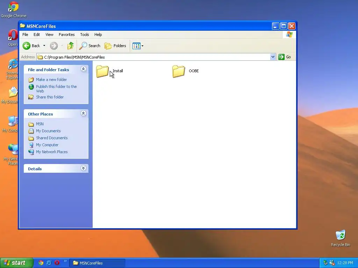Screen dimensions: 358x268
Task: Expand the Details panel
Action: point(83,168)
